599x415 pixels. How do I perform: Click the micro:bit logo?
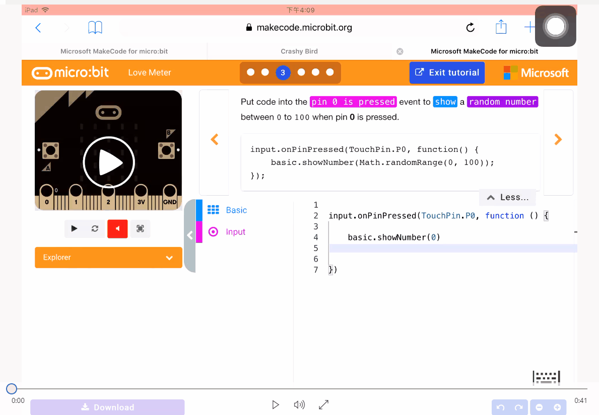[71, 72]
